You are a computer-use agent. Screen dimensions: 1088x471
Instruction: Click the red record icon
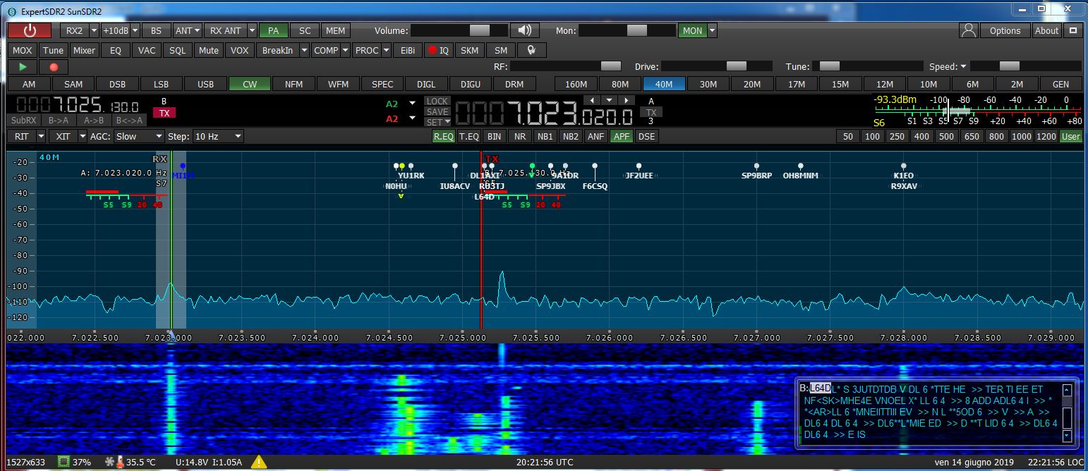(x=52, y=66)
